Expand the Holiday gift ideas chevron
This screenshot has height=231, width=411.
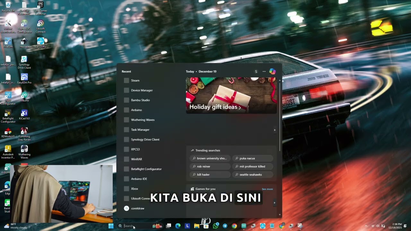pos(240,107)
